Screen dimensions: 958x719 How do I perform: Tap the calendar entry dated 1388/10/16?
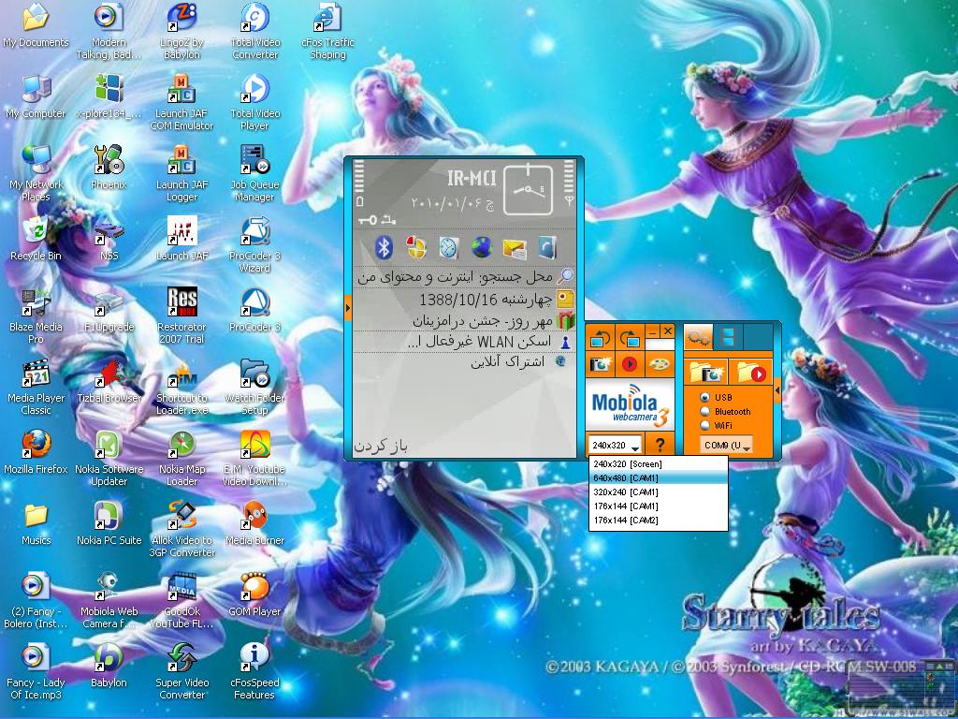(x=464, y=299)
